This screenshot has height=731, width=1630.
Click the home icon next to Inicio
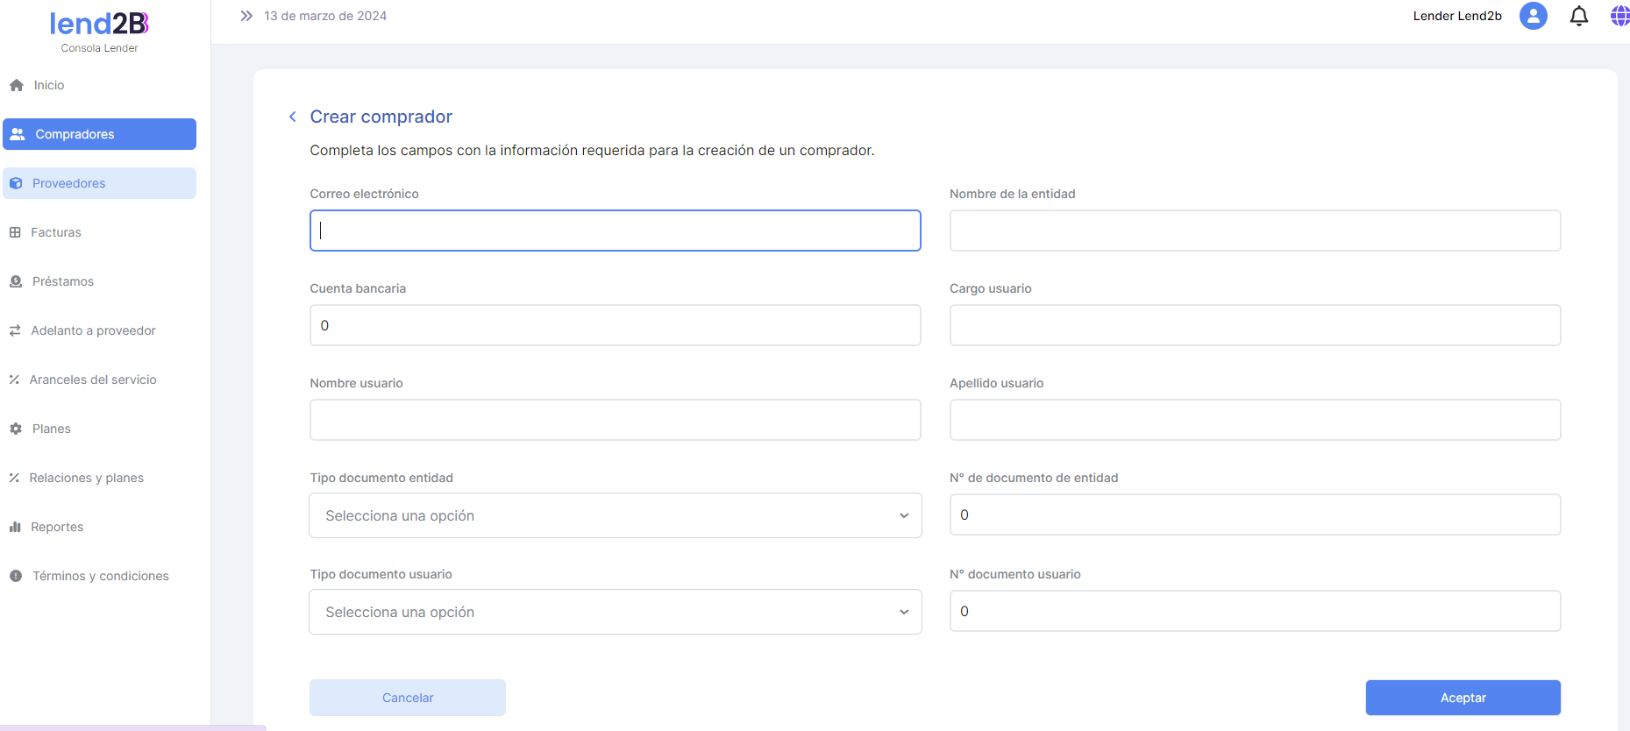[x=17, y=85]
